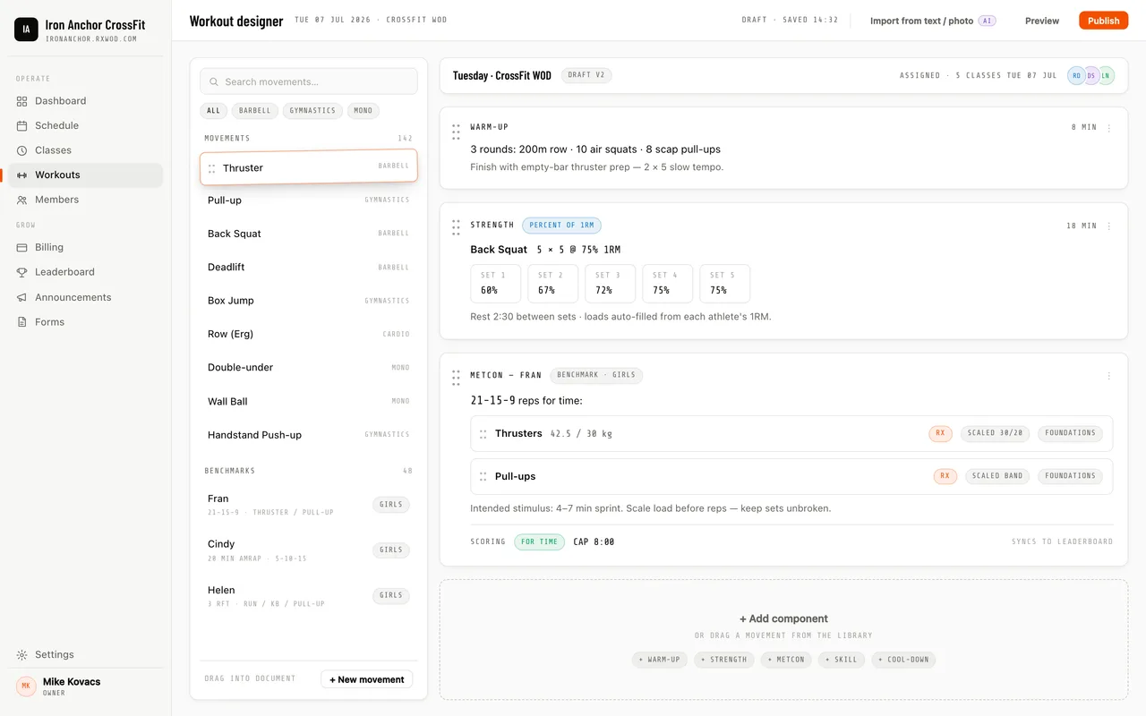Grab the Pull-ups row drag handle
The height and width of the screenshot is (716, 1146).
[x=483, y=477]
